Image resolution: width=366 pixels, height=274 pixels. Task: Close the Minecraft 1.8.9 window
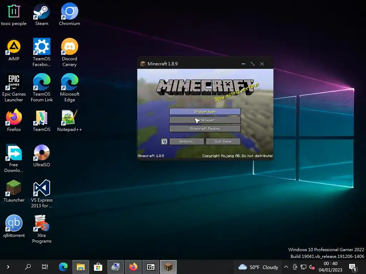pos(262,64)
